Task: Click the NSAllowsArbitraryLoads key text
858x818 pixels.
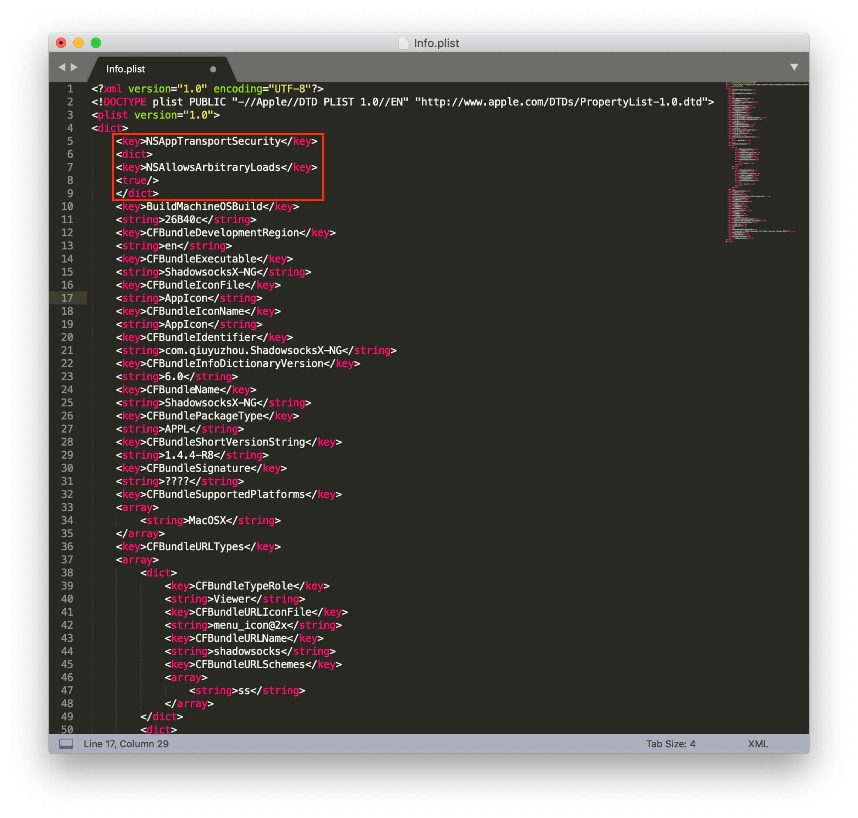Action: pos(213,167)
